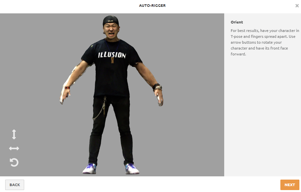301x192 pixels.
Task: Click the wristwatch on character's arm
Action: [158, 87]
